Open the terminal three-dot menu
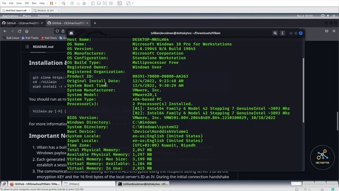Viewport: 339px width, 191px height. pos(282,33)
